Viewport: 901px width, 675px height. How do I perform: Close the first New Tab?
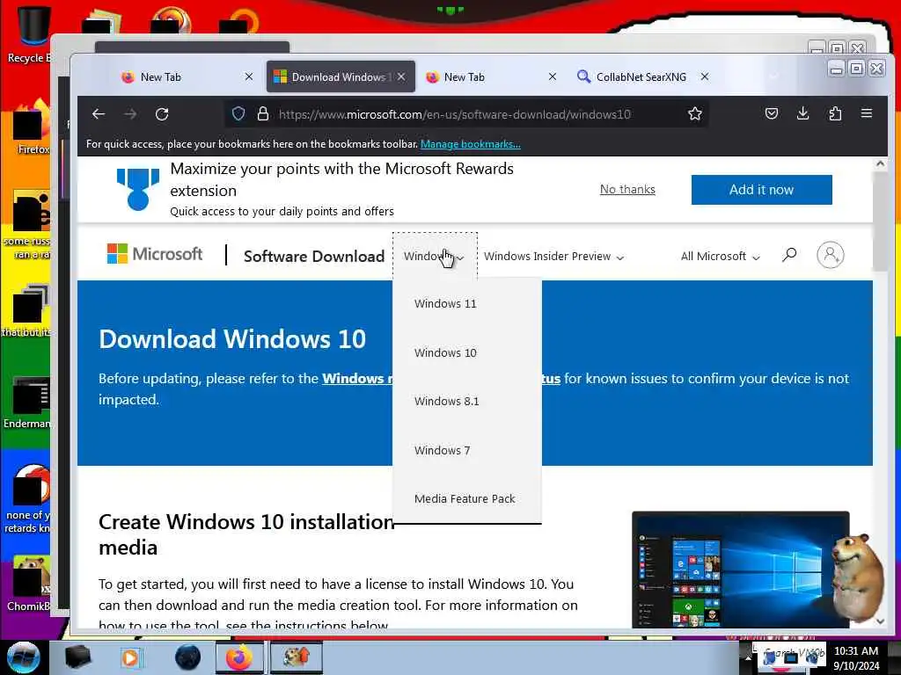[x=249, y=76]
